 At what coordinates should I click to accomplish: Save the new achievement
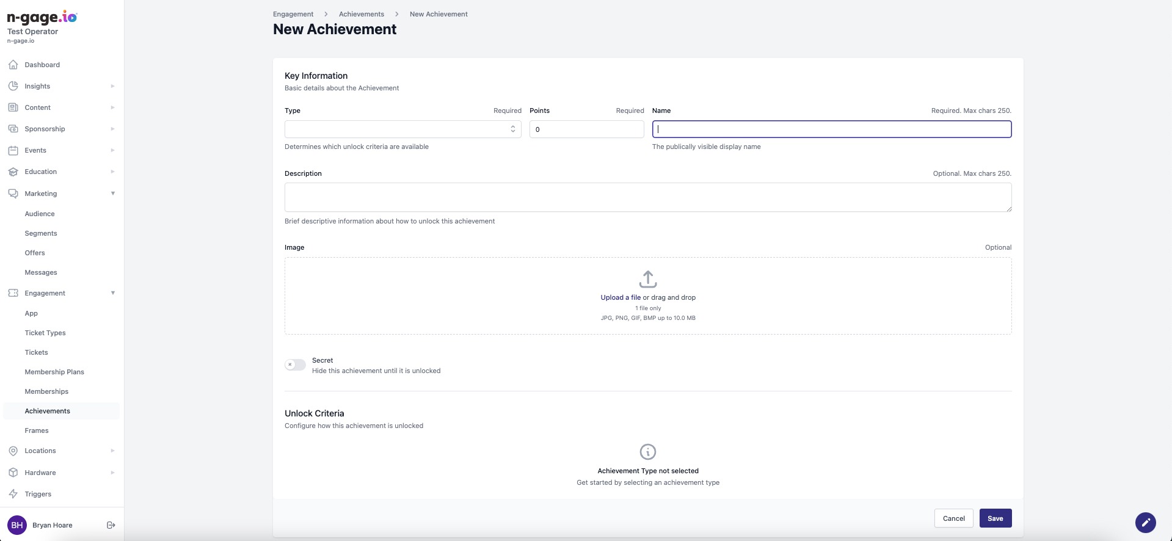coord(995,518)
